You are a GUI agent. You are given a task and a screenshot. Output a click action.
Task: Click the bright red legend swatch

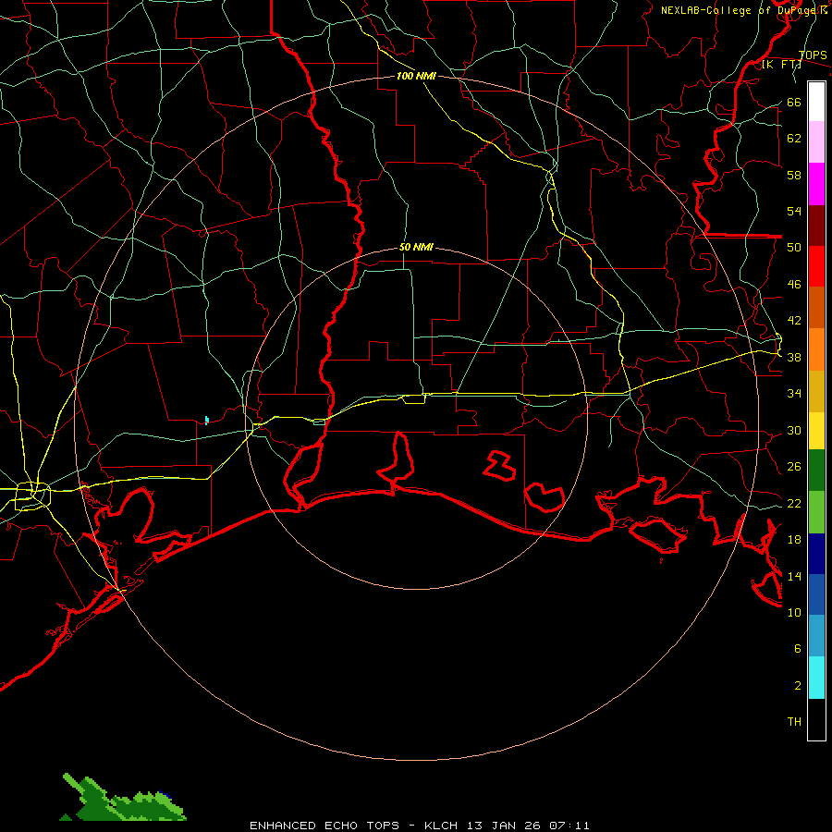coord(816,266)
